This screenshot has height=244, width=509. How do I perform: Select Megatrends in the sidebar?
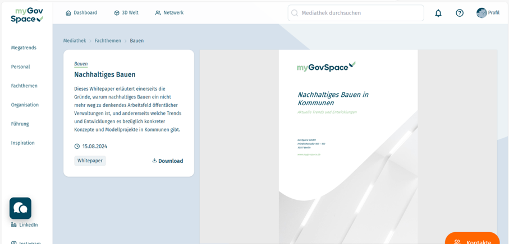[x=24, y=48]
